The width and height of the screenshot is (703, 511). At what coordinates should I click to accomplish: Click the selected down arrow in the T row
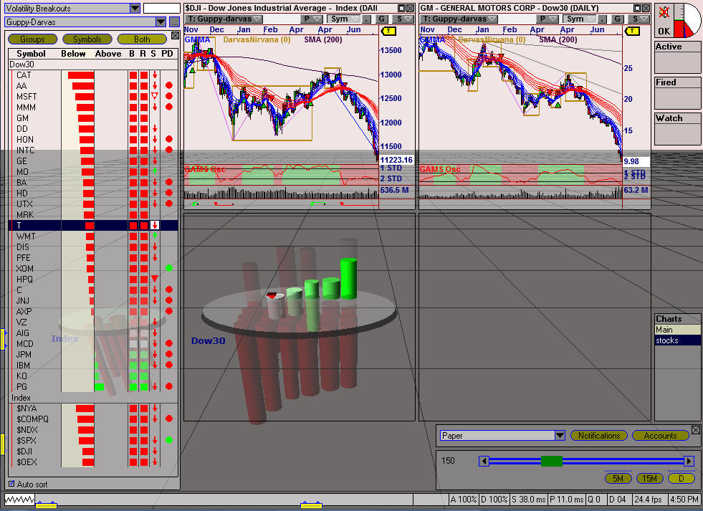tap(155, 225)
